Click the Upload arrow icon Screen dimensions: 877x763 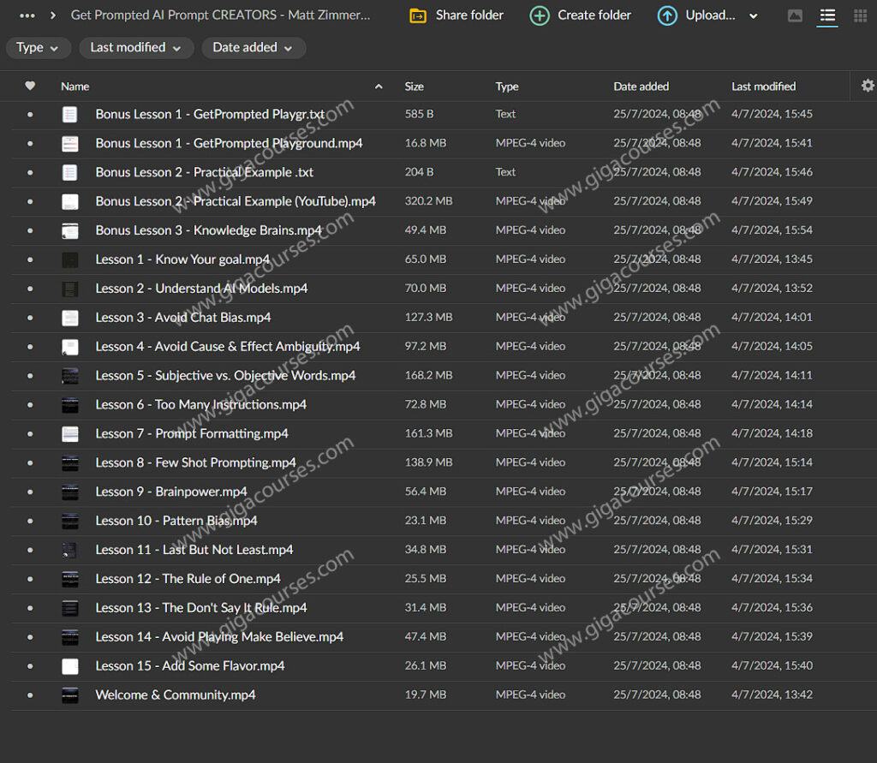pyautogui.click(x=667, y=15)
